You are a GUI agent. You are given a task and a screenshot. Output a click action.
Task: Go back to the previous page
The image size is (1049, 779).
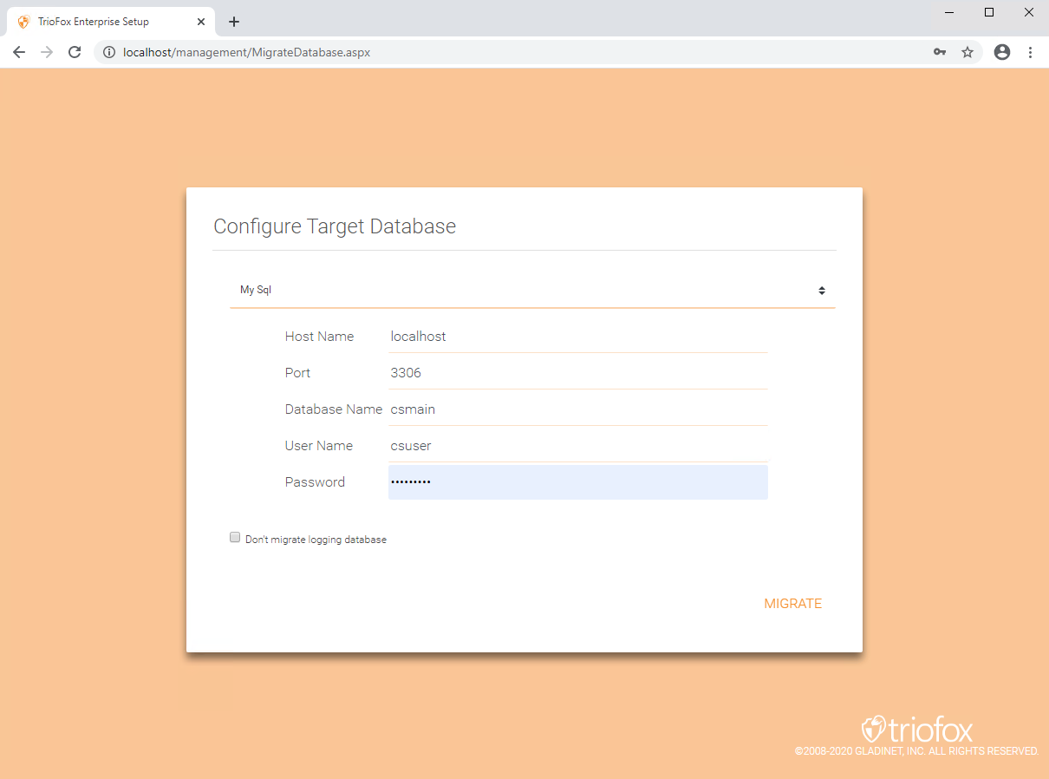(x=19, y=52)
